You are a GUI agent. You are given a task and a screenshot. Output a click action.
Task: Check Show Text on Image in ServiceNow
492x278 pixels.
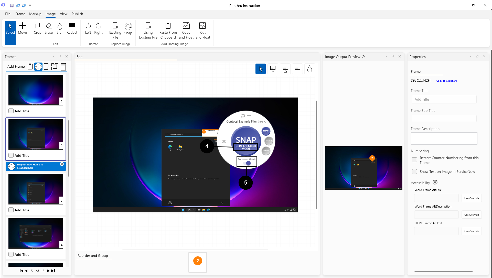pos(414,172)
